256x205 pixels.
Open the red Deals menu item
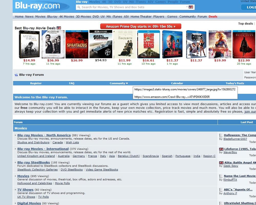point(213,16)
